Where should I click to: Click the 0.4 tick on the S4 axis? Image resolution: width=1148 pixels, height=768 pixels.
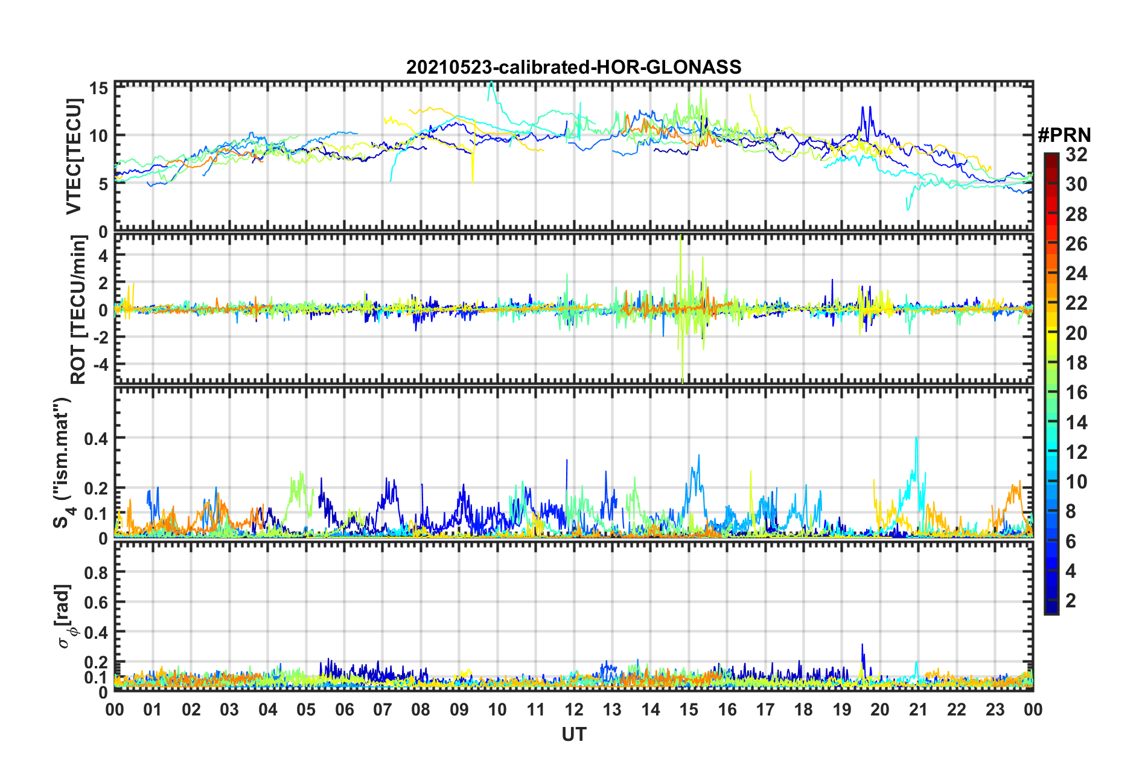[96, 439]
